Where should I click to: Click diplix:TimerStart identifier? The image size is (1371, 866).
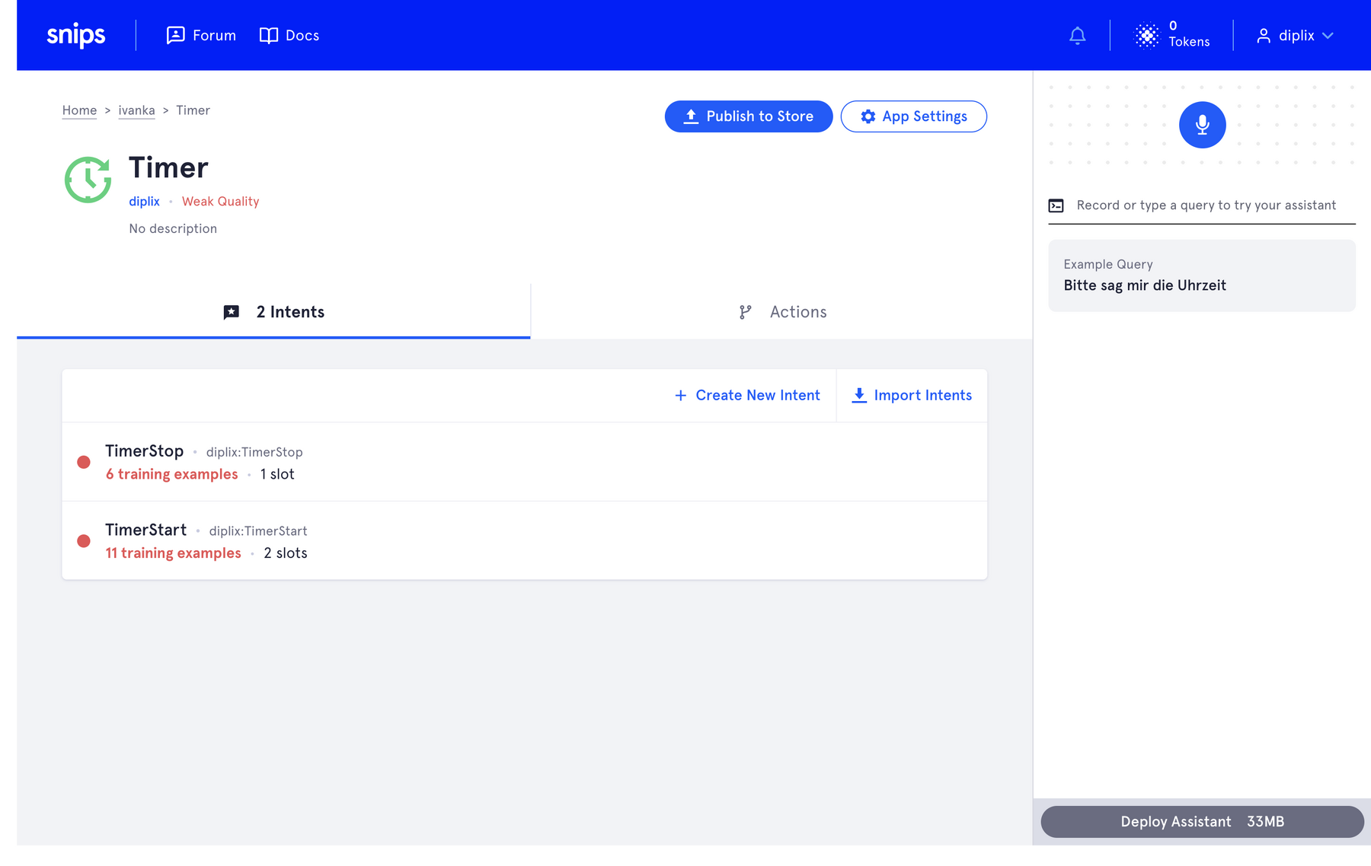point(258,531)
